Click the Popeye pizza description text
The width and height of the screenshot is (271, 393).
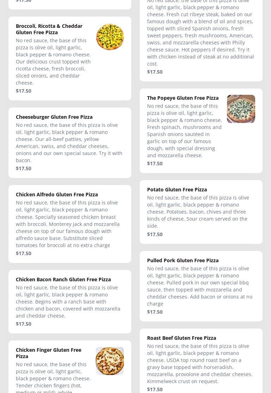(x=184, y=130)
